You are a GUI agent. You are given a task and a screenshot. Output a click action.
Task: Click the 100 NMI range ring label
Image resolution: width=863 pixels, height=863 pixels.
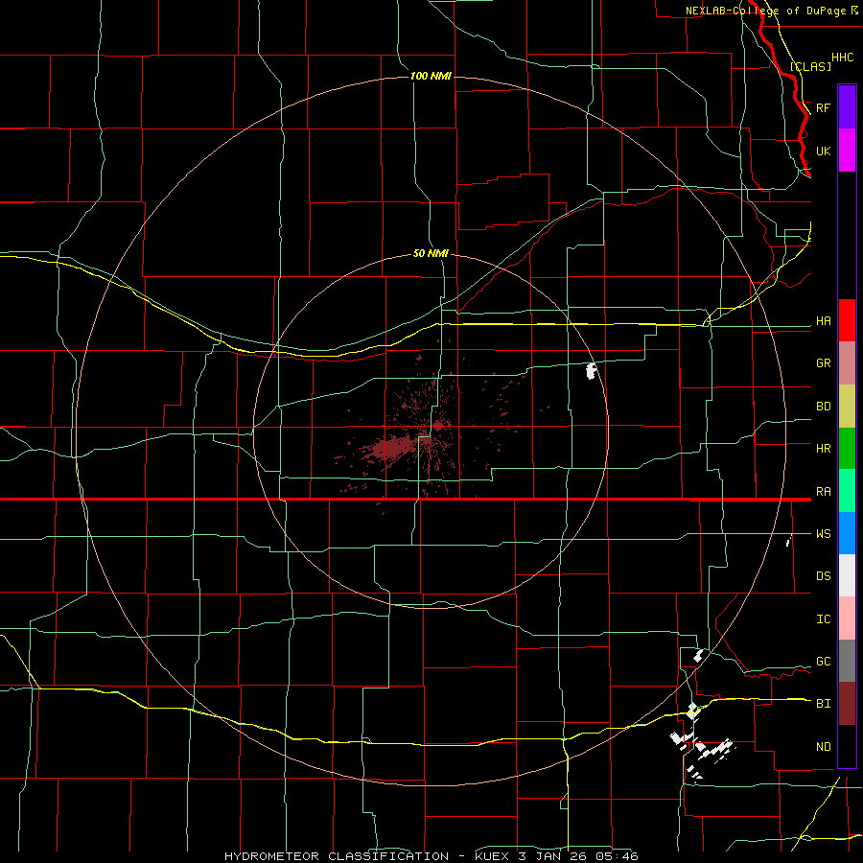pyautogui.click(x=431, y=76)
